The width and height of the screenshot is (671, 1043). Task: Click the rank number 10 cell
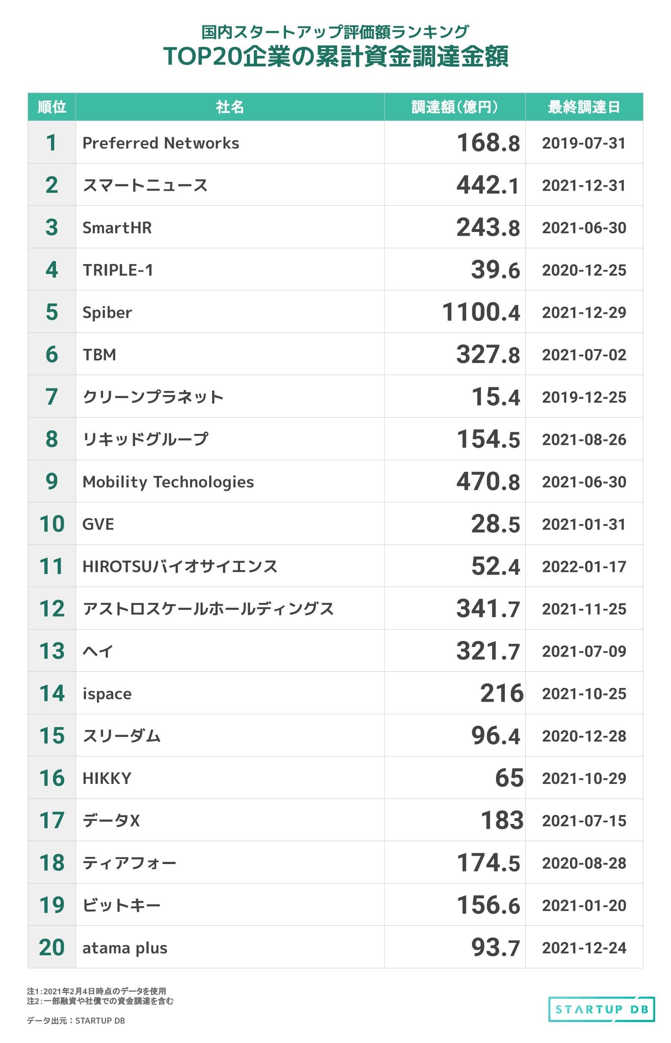(x=51, y=524)
